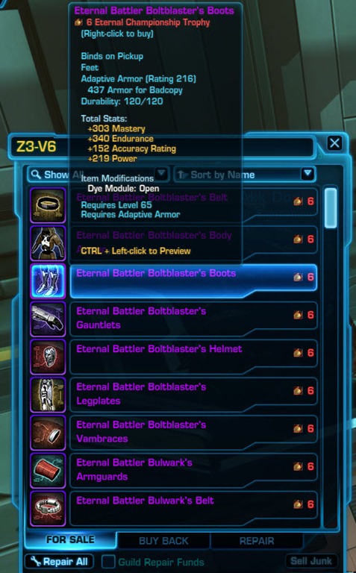Click the Sell Junk button
This screenshot has height=573, width=356.
pos(311,561)
